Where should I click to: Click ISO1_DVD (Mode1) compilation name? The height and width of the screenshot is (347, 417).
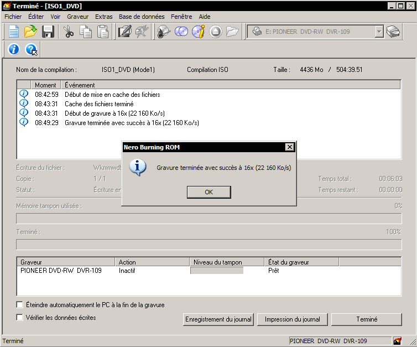(128, 69)
